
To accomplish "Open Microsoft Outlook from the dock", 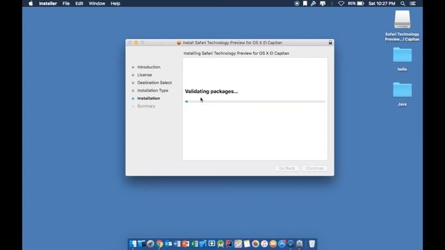I will pos(168,244).
